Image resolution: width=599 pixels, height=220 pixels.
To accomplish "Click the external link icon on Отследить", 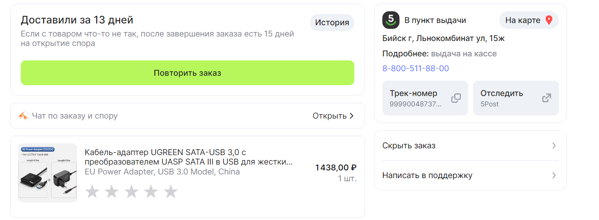I will pyautogui.click(x=547, y=98).
